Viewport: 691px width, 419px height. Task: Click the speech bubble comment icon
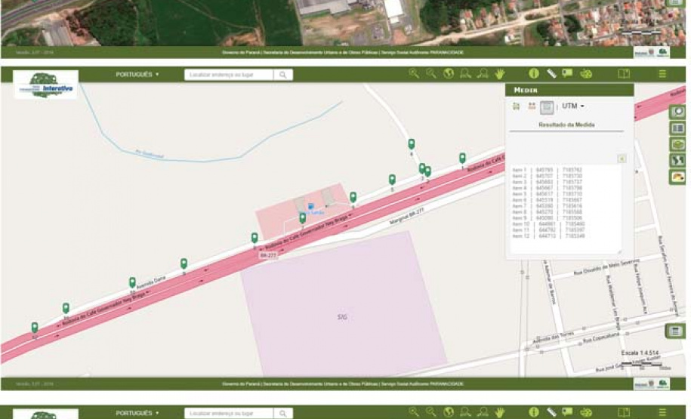(x=567, y=74)
